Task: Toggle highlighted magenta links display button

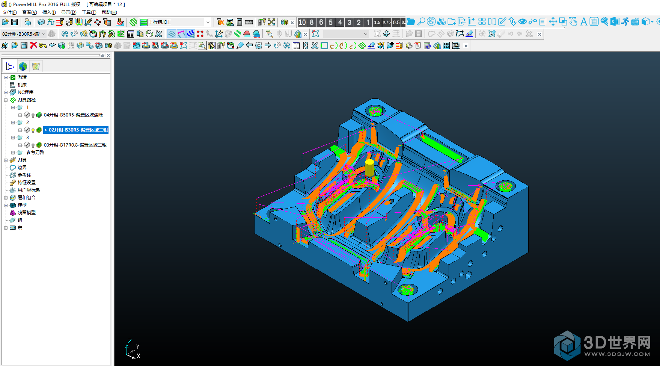Action: pyautogui.click(x=181, y=34)
